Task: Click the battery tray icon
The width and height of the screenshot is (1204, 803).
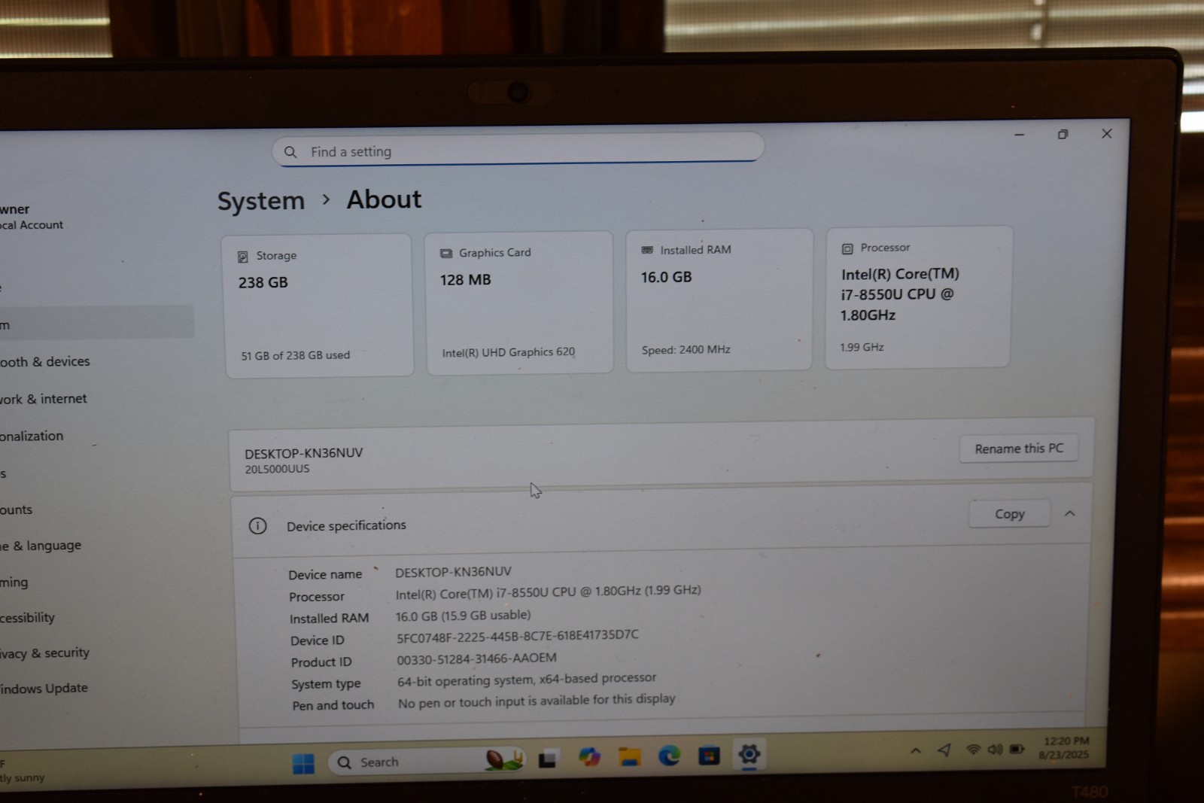Action: pos(1017,749)
